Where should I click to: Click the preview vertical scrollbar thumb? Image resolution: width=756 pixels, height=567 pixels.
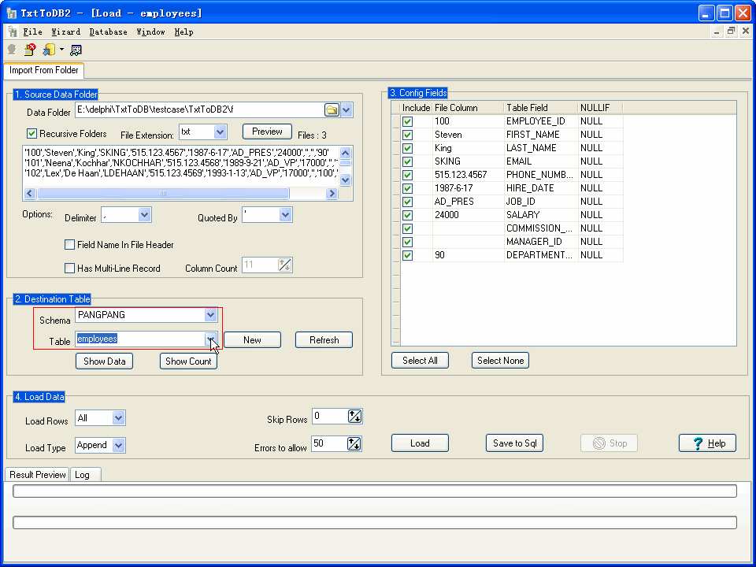click(345, 164)
